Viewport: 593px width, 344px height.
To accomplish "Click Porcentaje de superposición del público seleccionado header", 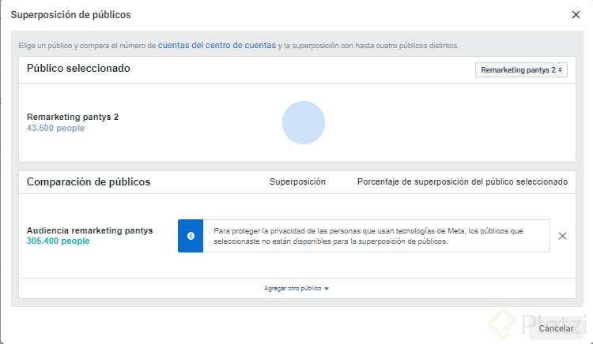I will pos(463,181).
